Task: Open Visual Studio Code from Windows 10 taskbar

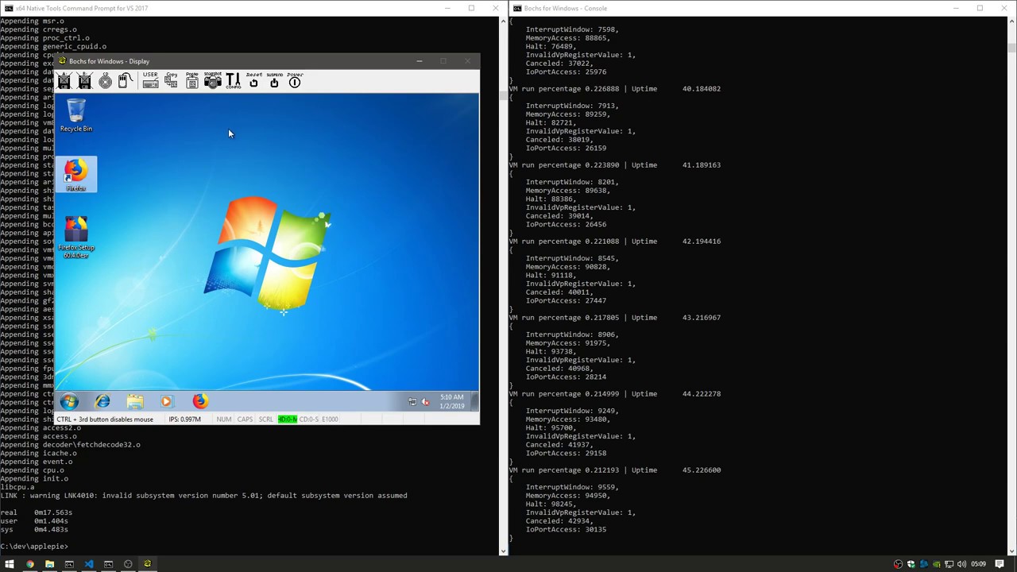Action: [88, 564]
